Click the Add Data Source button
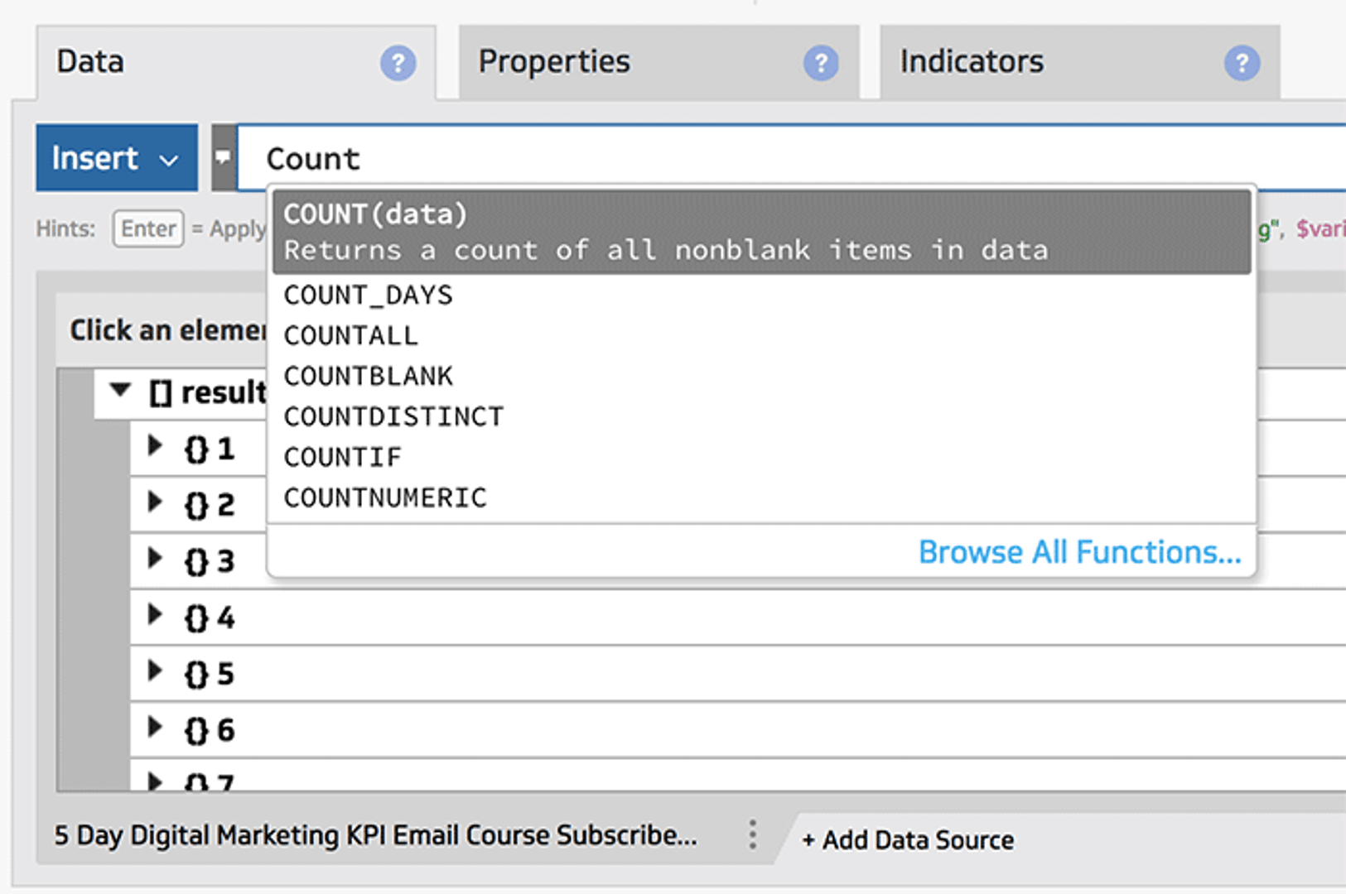 click(907, 839)
